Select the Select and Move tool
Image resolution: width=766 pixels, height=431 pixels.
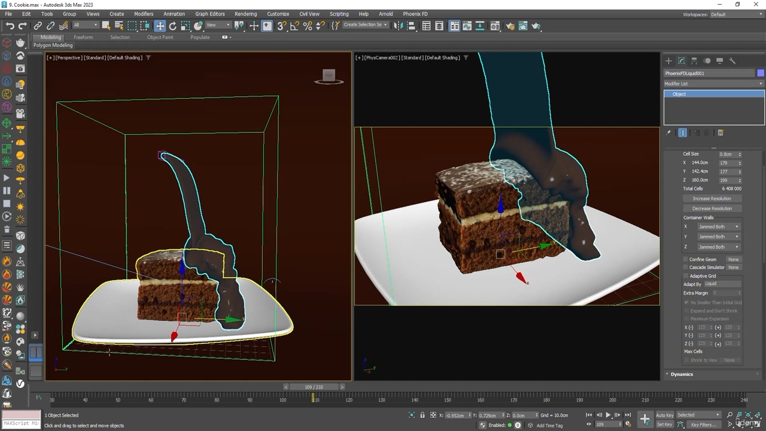pyautogui.click(x=160, y=25)
